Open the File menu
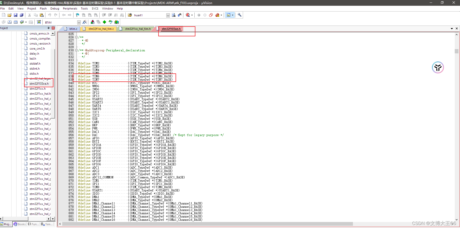 (x=3, y=9)
